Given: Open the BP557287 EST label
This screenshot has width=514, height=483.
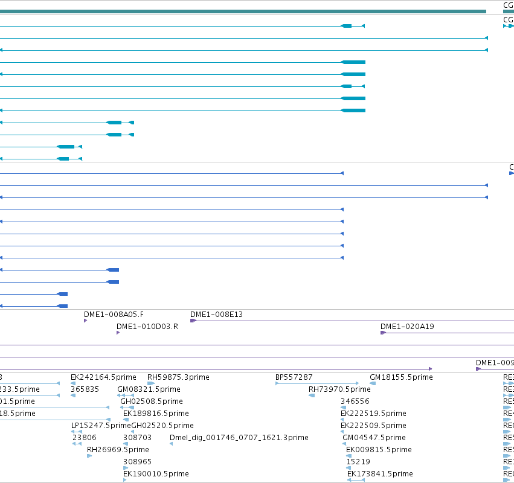Looking at the screenshot, I should coord(294,377).
